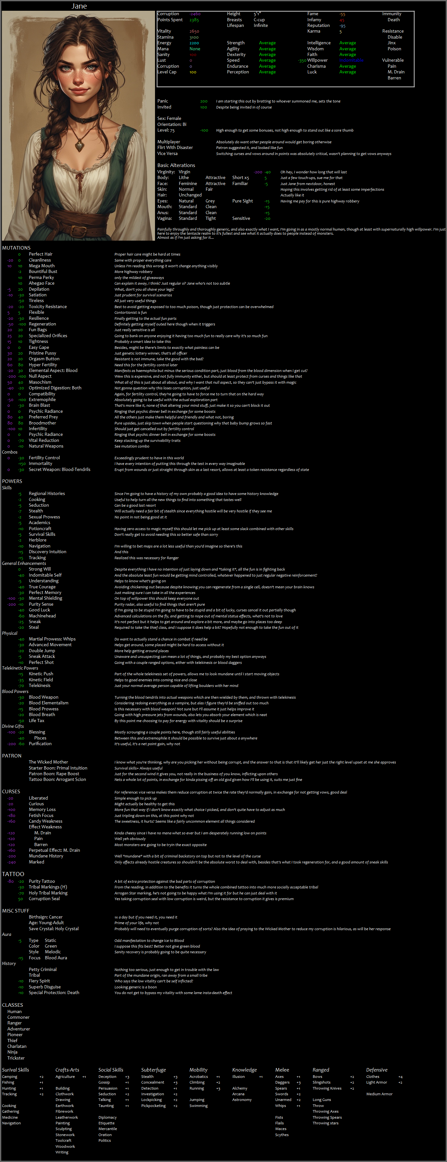447x1162 pixels.
Task: Click the "Save Crystal: Holy Crystal" entry
Action: click(x=54, y=928)
